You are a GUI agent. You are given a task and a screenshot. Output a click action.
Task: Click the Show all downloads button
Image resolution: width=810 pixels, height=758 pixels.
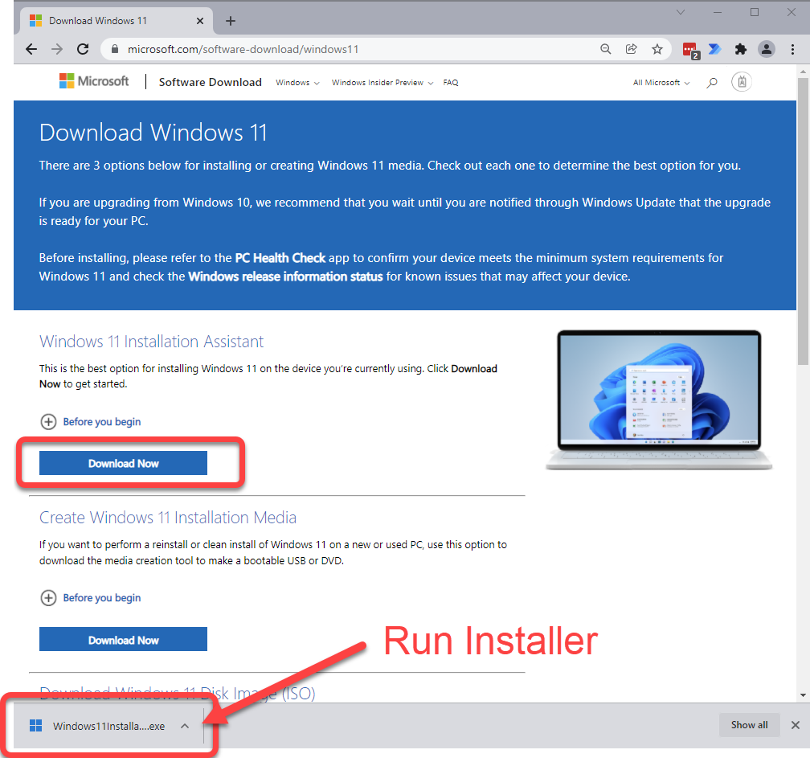tap(749, 725)
